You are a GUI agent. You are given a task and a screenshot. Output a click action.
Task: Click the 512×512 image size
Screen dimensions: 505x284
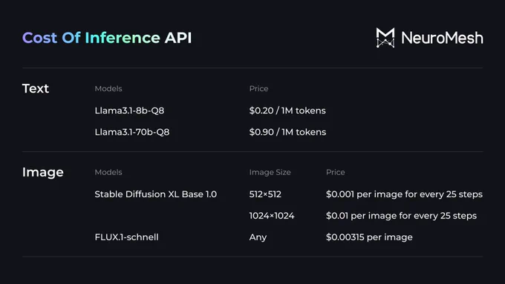click(x=265, y=194)
